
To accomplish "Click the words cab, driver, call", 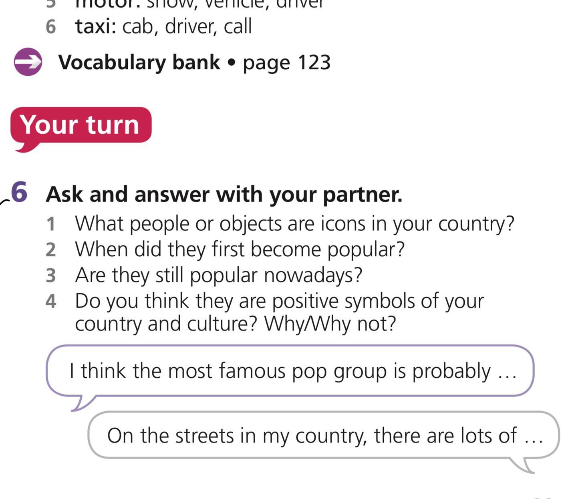I will [187, 26].
